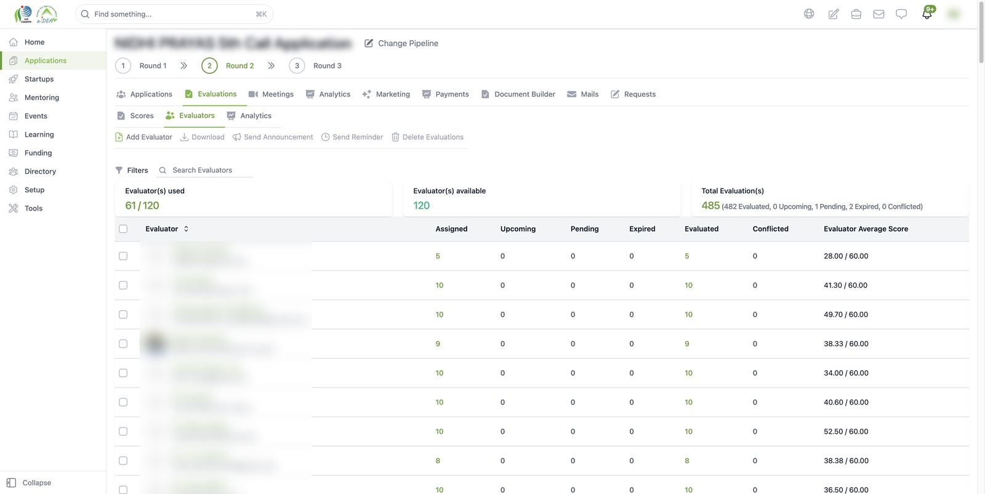Open Startups in sidebar
Viewport: 985px width, 494px height.
point(53,79)
